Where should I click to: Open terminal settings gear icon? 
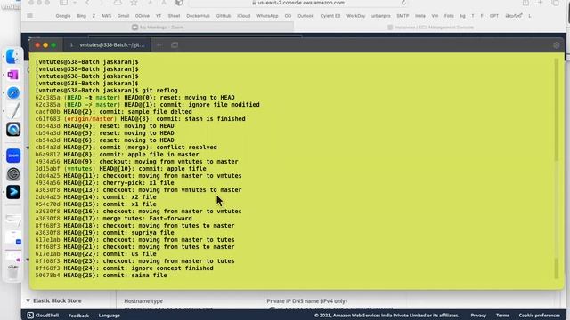click(x=556, y=45)
